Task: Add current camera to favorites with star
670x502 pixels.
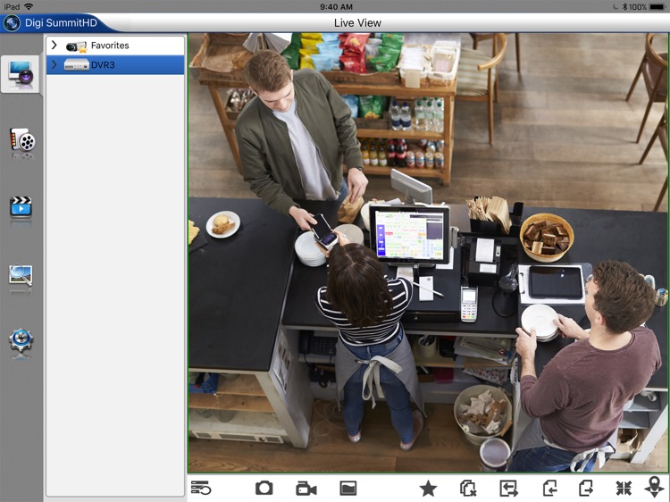Action: (x=428, y=488)
